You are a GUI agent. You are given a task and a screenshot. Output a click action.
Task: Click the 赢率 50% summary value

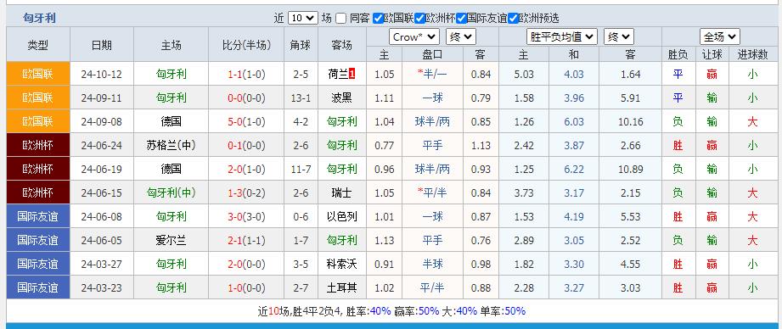(x=429, y=311)
